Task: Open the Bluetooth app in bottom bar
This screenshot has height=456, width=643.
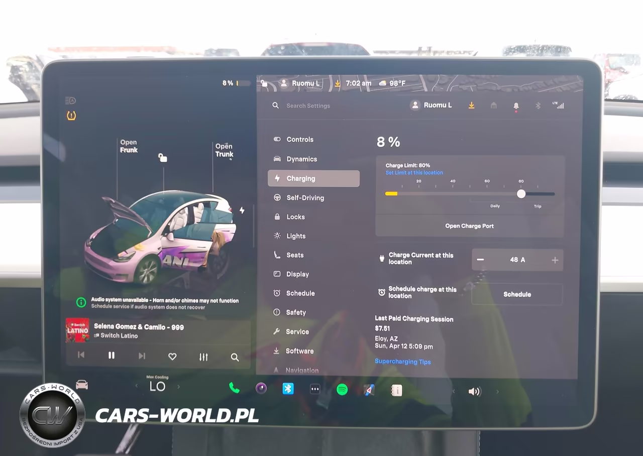Action: point(288,388)
